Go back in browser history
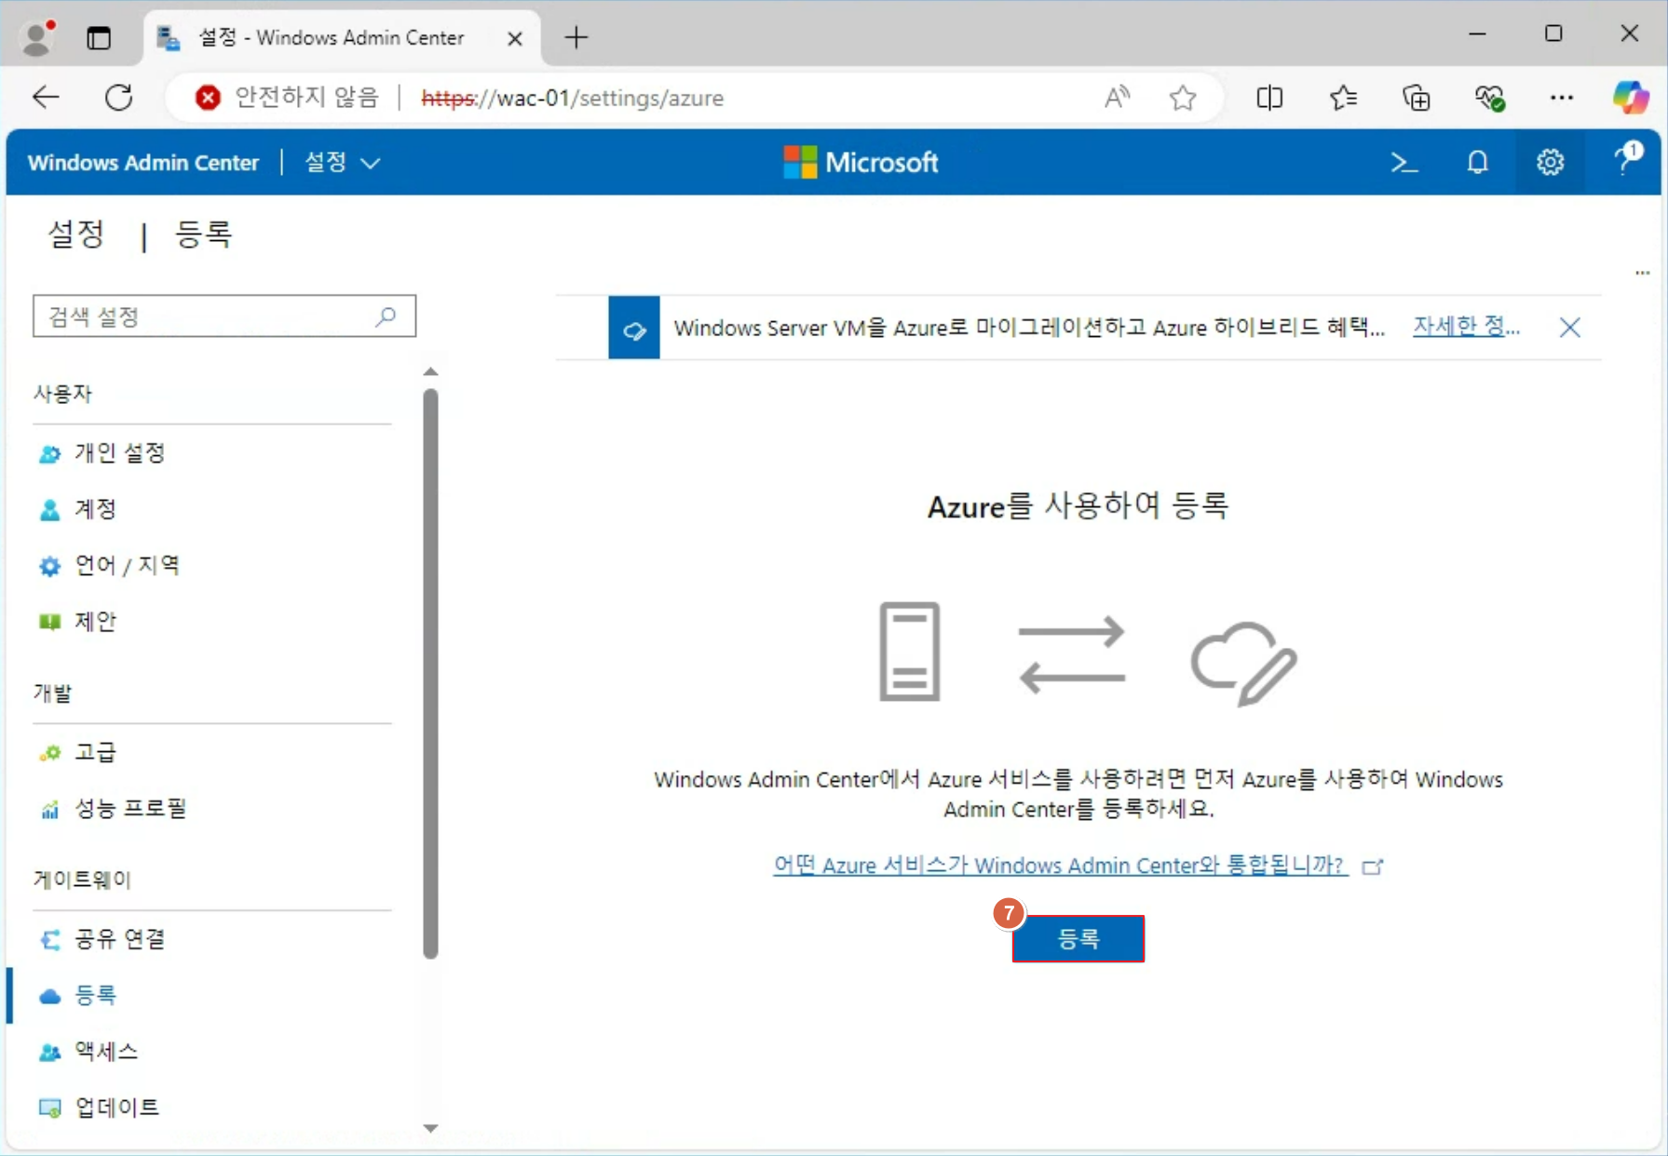 [46, 97]
